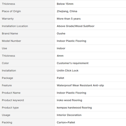Click the 'Carton+Pallet' packing value

66,122
